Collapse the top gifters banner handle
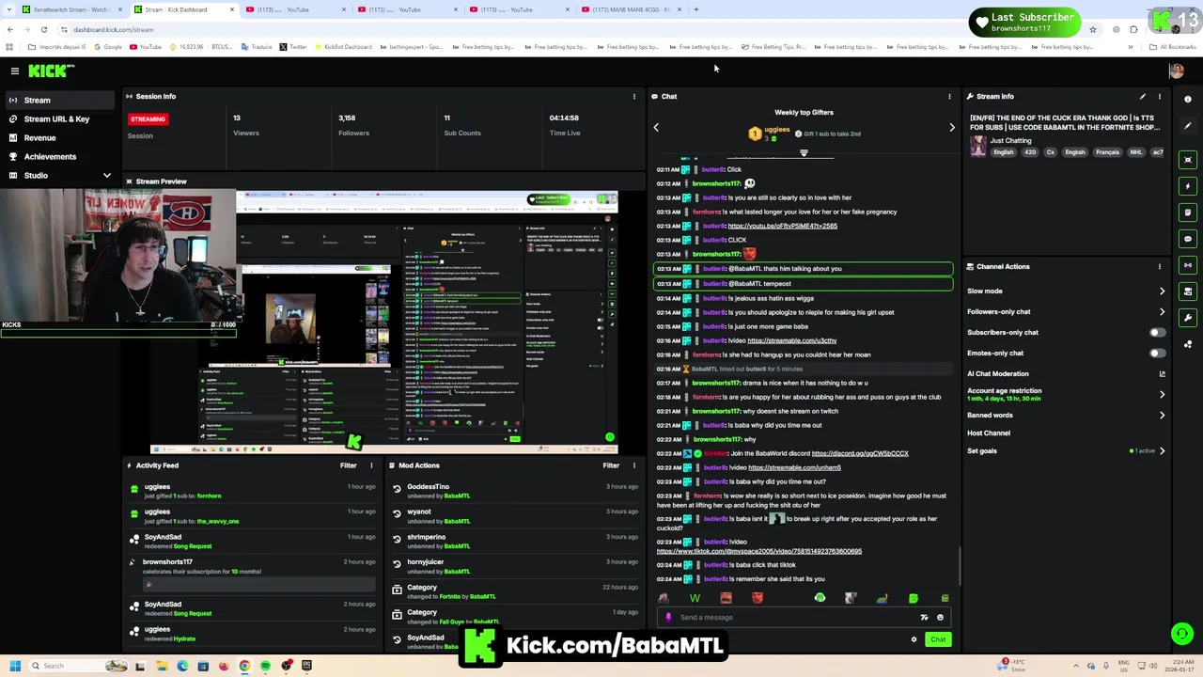Image resolution: width=1203 pixels, height=677 pixels. click(804, 153)
